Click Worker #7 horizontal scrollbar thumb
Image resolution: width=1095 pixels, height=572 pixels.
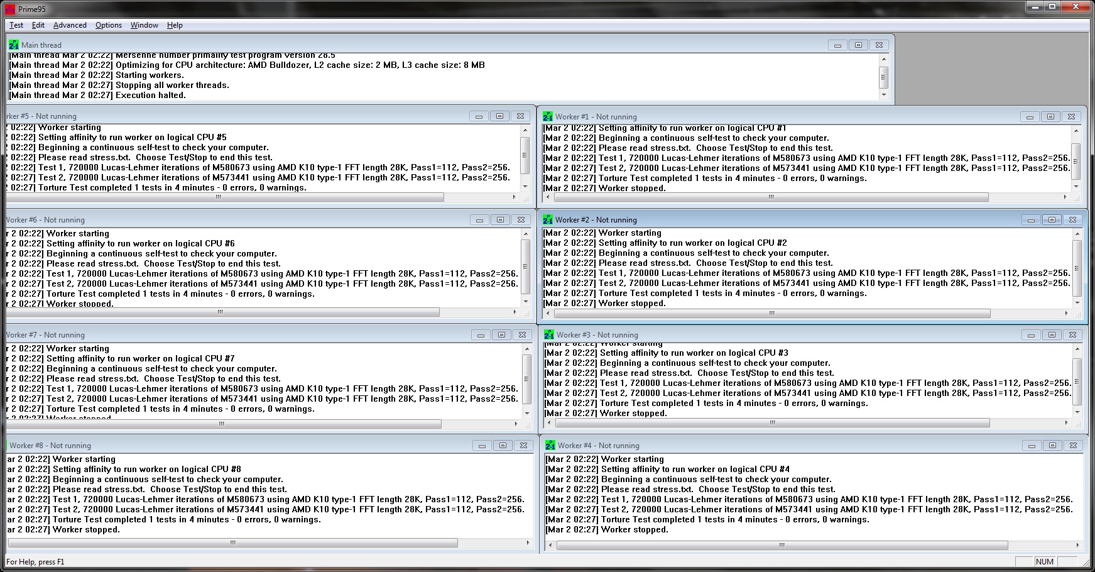[x=221, y=424]
